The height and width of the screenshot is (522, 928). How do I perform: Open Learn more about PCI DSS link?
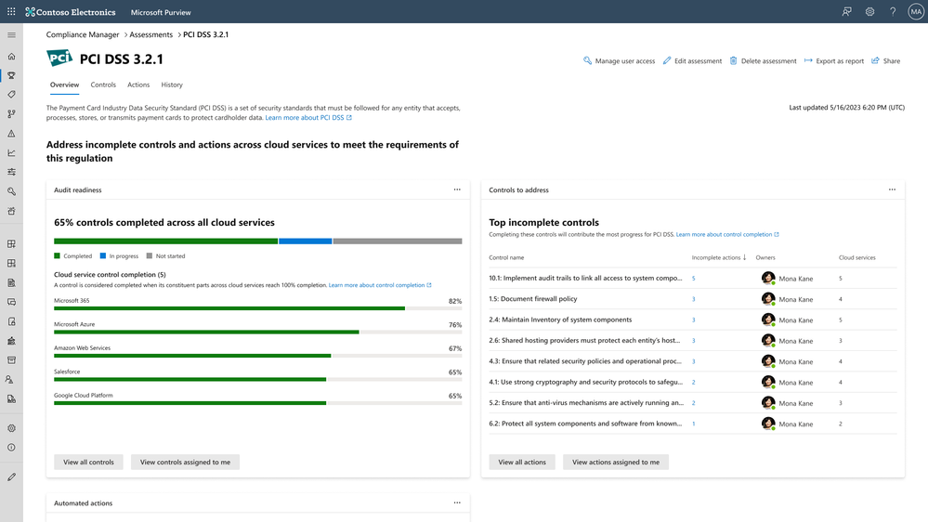click(x=308, y=118)
